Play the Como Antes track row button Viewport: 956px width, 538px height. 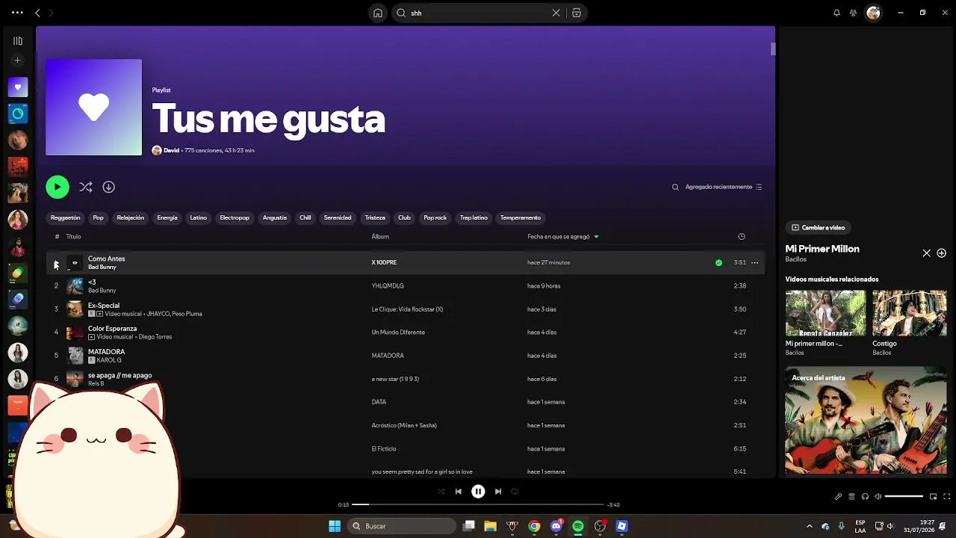tap(56, 263)
